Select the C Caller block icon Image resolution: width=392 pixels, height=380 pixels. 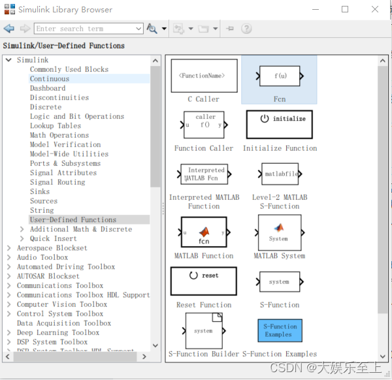point(204,76)
